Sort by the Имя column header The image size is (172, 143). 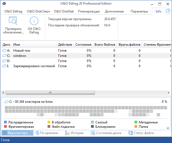(34, 45)
